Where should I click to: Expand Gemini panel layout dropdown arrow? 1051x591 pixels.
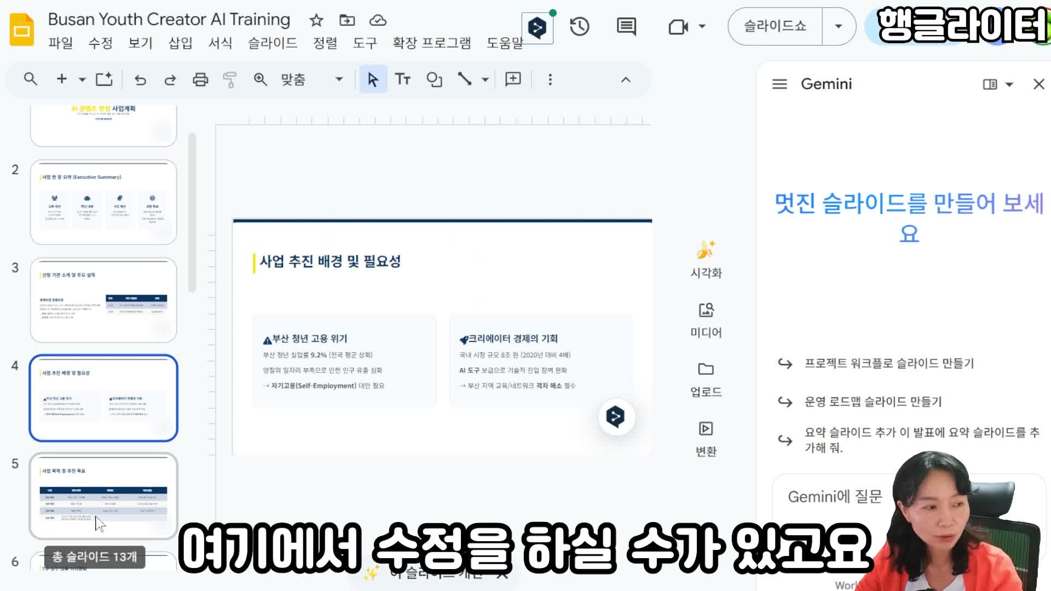point(1009,84)
